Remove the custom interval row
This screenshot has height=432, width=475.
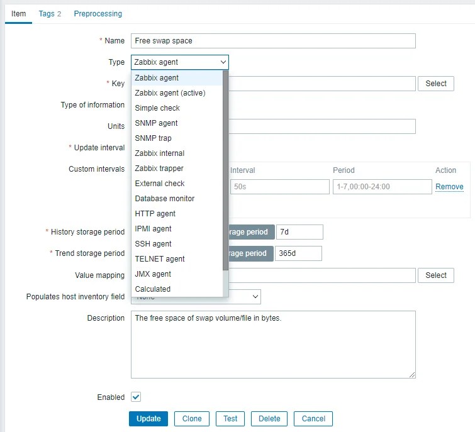tap(449, 187)
